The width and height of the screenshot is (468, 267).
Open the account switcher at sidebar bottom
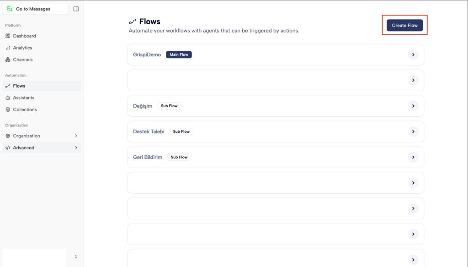click(x=76, y=257)
